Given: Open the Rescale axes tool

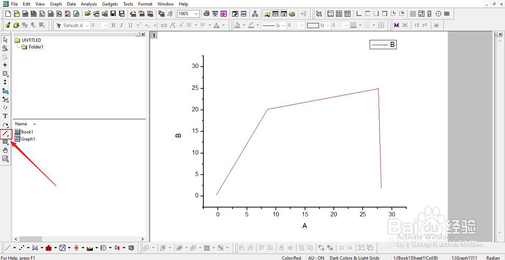Looking at the screenshot, I should click(319, 14).
